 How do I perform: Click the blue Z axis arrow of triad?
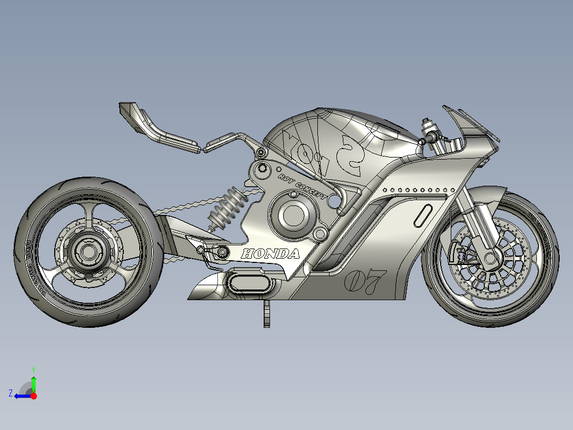coord(23,396)
